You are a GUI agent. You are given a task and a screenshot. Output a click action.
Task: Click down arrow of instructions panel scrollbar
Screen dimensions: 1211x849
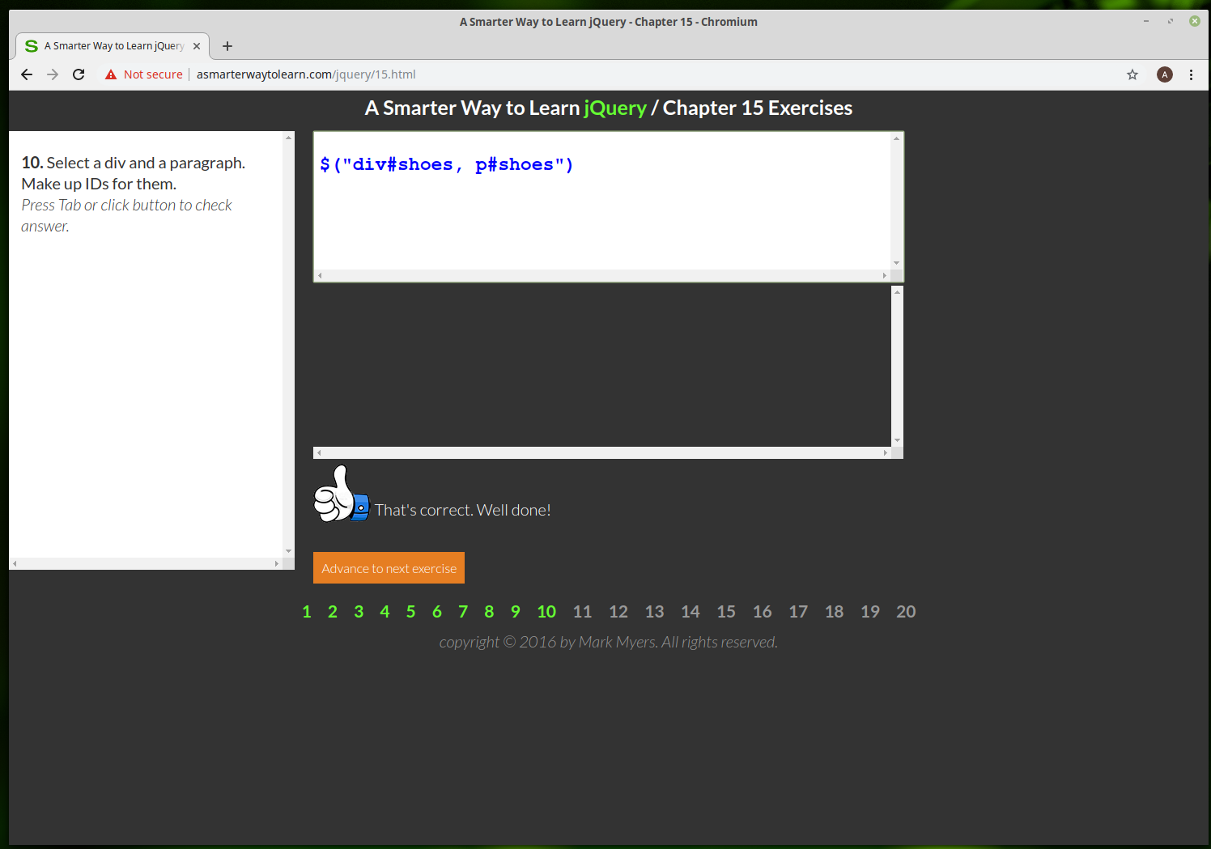288,551
